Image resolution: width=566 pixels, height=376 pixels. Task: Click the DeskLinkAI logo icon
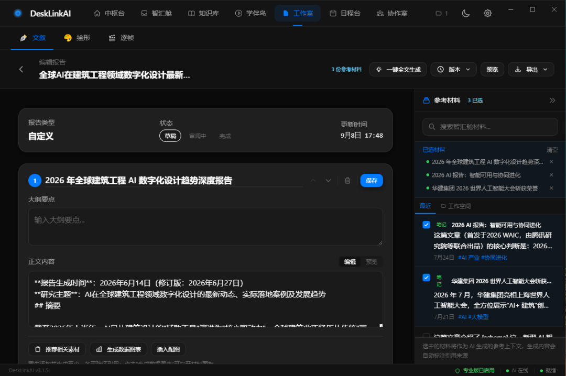click(x=18, y=13)
